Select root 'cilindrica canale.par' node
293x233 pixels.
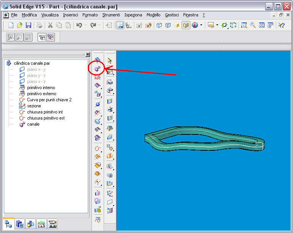click(x=32, y=63)
